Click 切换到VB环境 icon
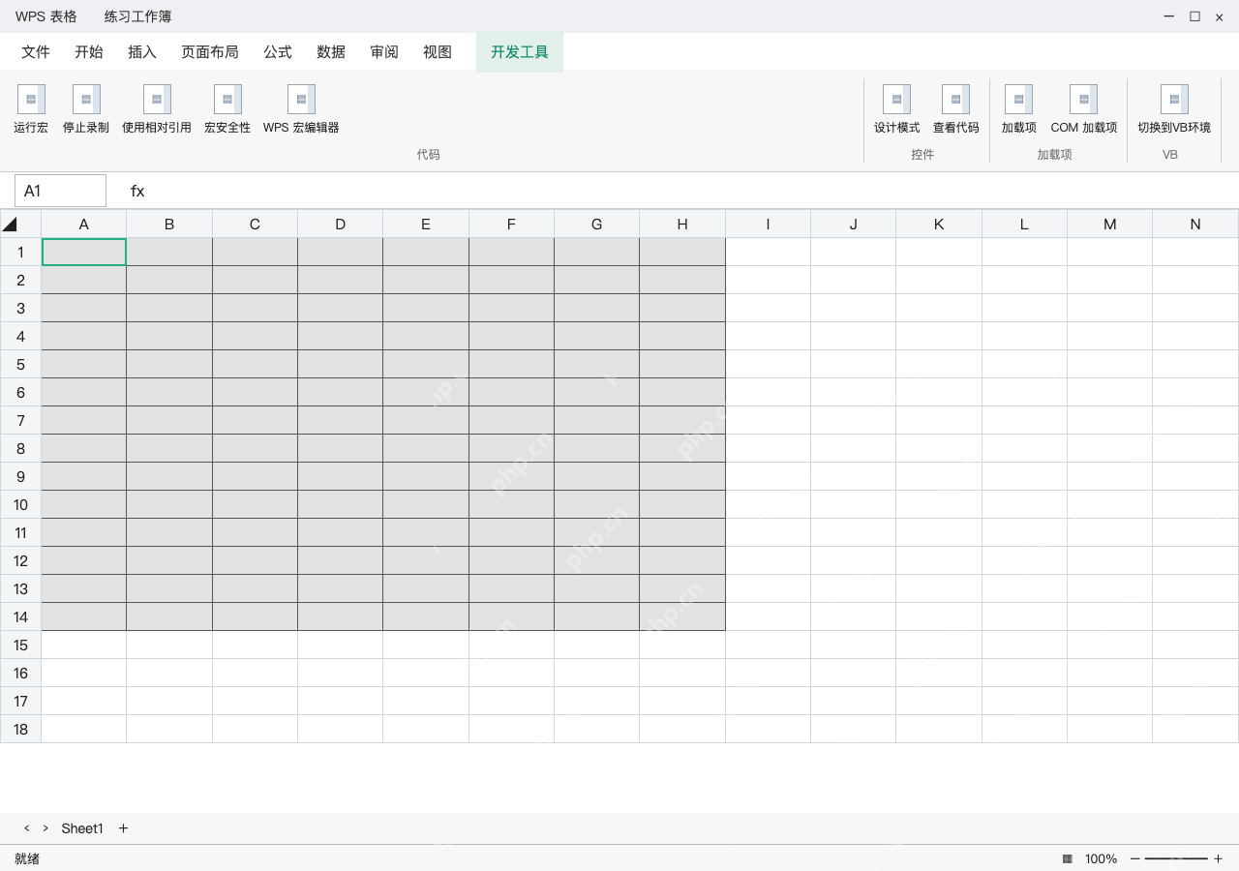The width and height of the screenshot is (1239, 871). click(1174, 99)
